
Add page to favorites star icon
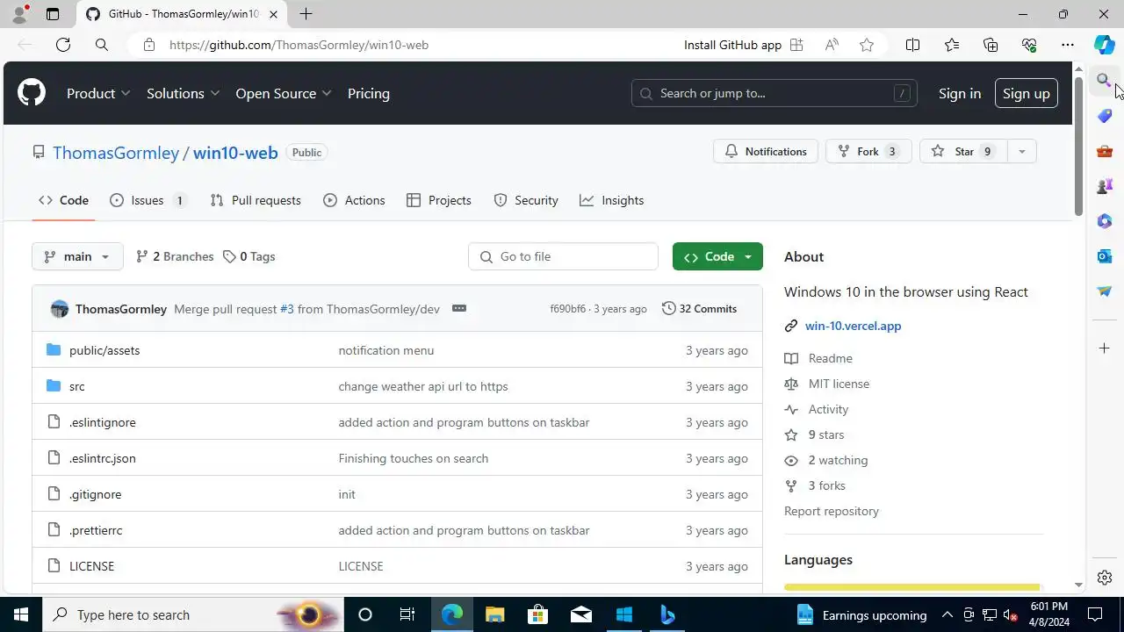pyautogui.click(x=867, y=45)
